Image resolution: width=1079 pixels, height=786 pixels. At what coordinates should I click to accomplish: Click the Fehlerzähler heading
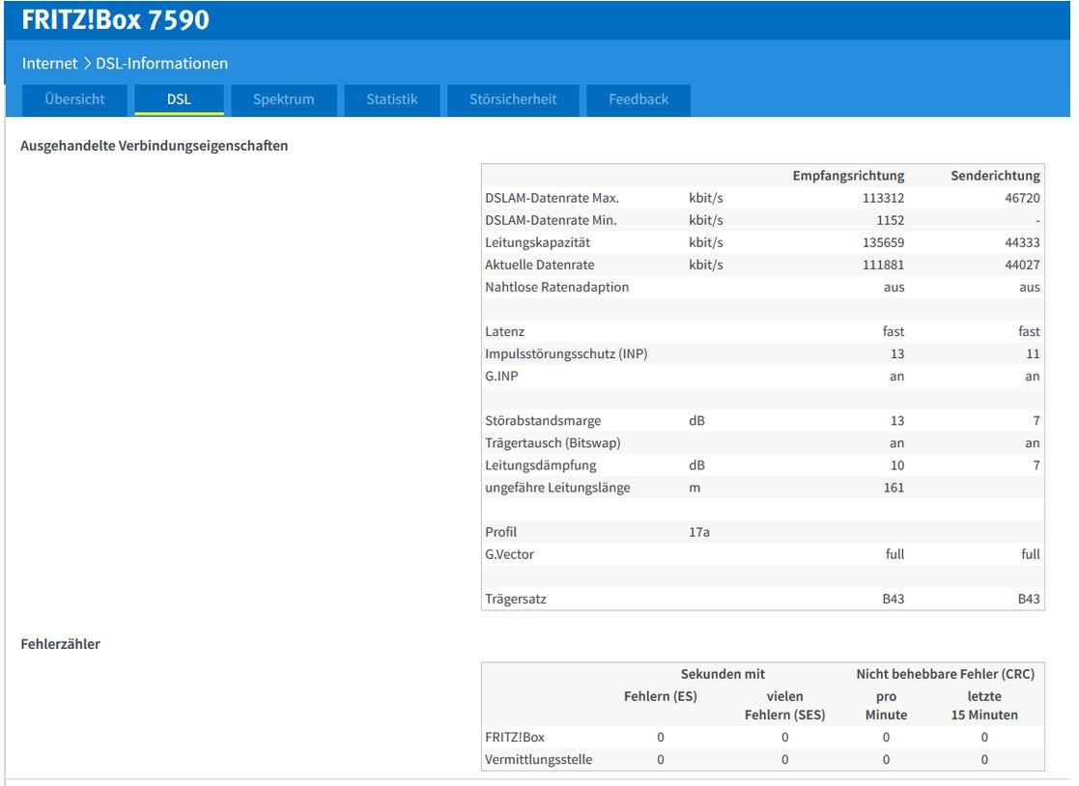(x=61, y=644)
